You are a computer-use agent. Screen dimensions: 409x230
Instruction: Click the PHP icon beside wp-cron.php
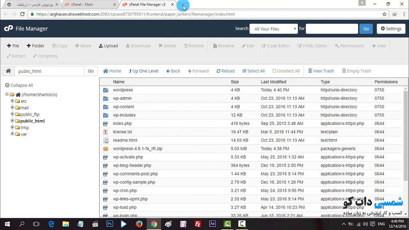[x=106, y=191]
